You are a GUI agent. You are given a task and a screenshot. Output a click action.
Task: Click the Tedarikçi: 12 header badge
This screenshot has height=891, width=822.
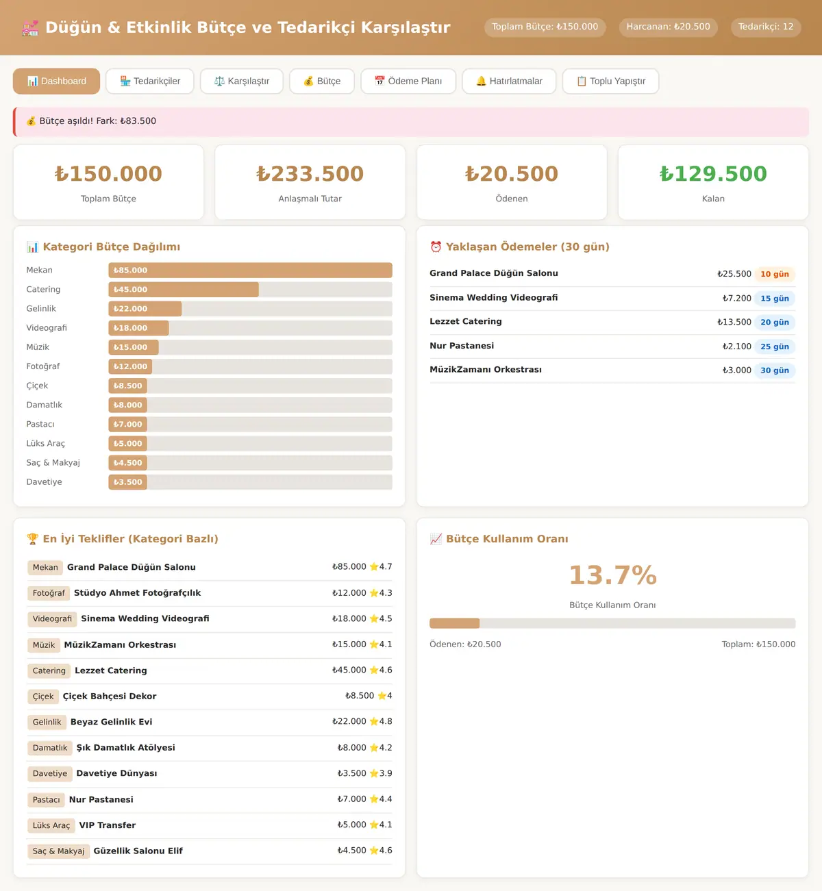tap(766, 27)
